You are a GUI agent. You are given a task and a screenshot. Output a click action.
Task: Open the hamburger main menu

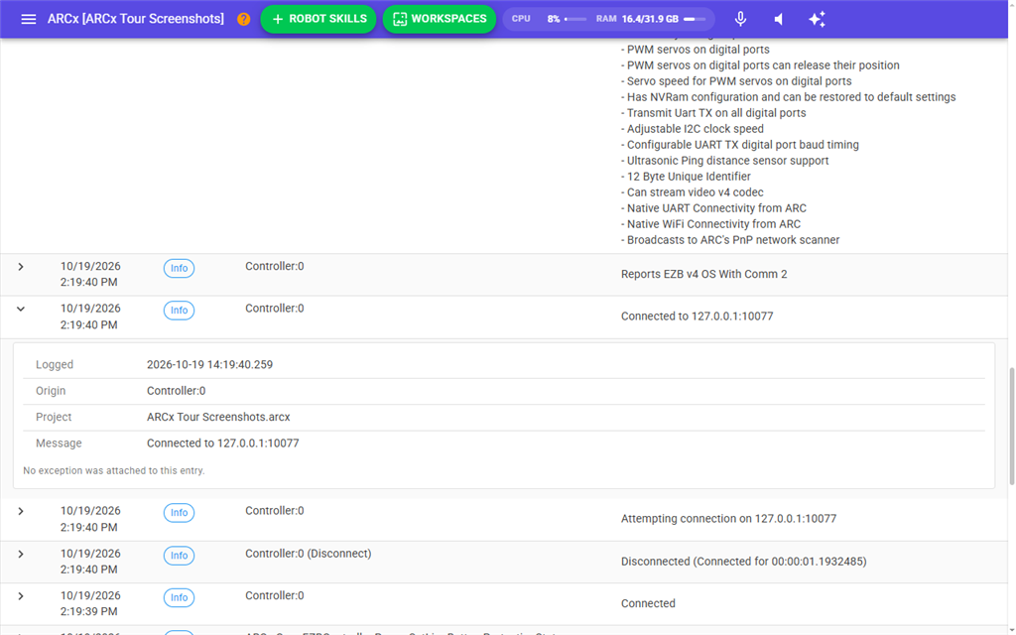(29, 19)
